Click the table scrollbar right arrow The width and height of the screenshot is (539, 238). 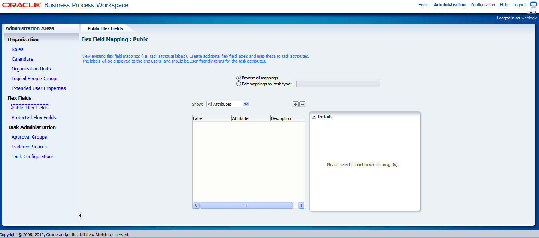pos(301,205)
